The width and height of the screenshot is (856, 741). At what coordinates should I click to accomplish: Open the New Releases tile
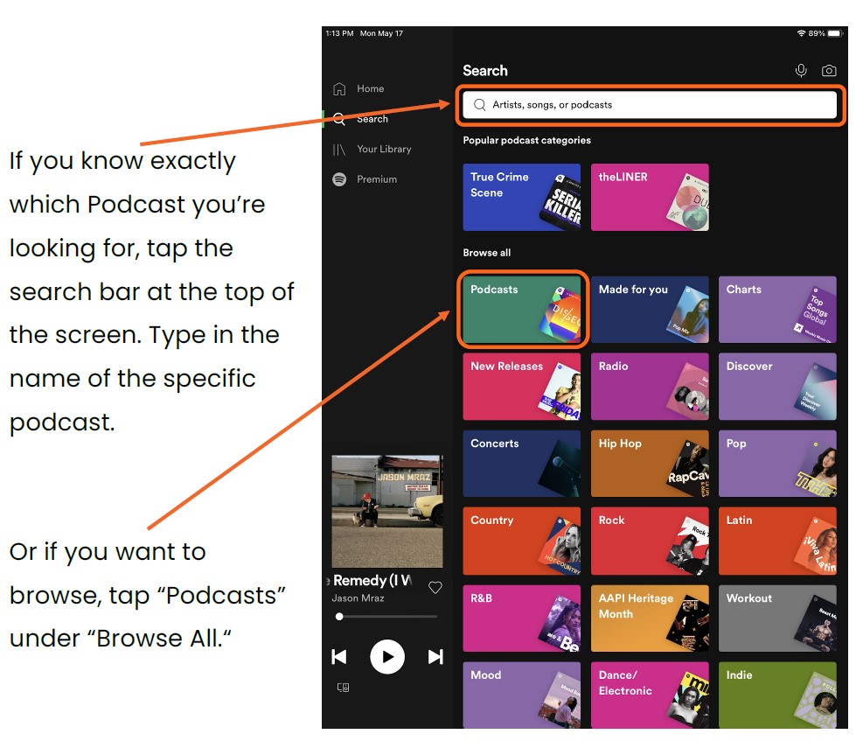coord(522,387)
